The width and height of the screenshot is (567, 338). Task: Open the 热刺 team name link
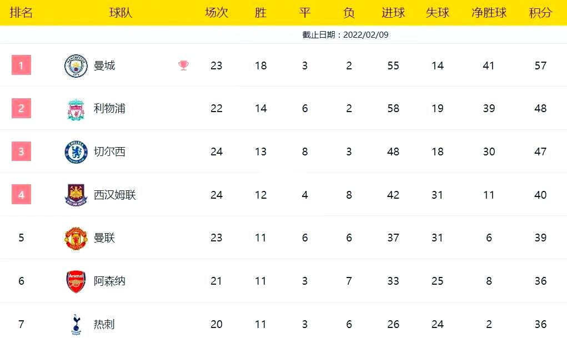[x=104, y=324]
